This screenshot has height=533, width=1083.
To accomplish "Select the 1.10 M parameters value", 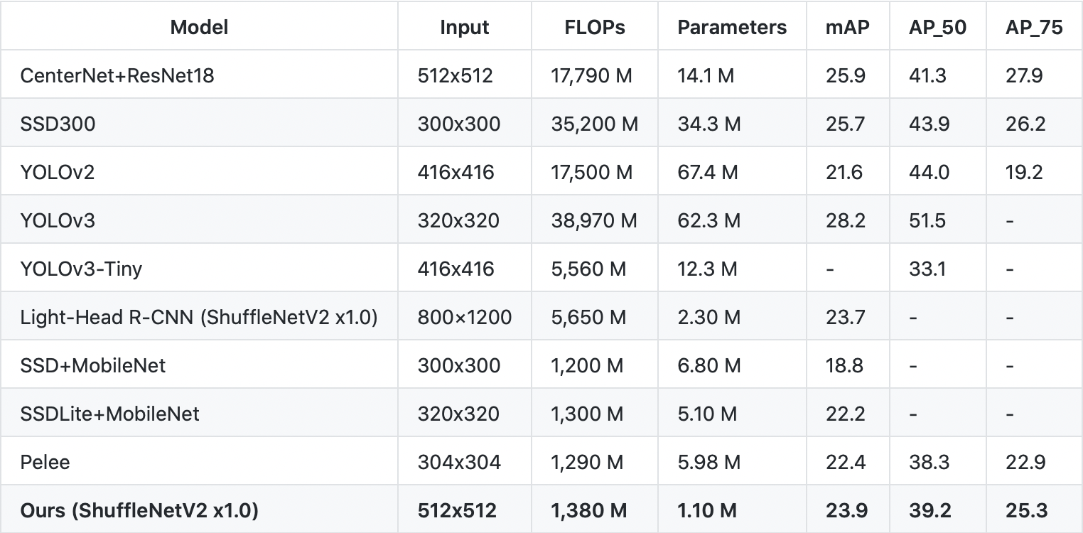I will [x=708, y=510].
